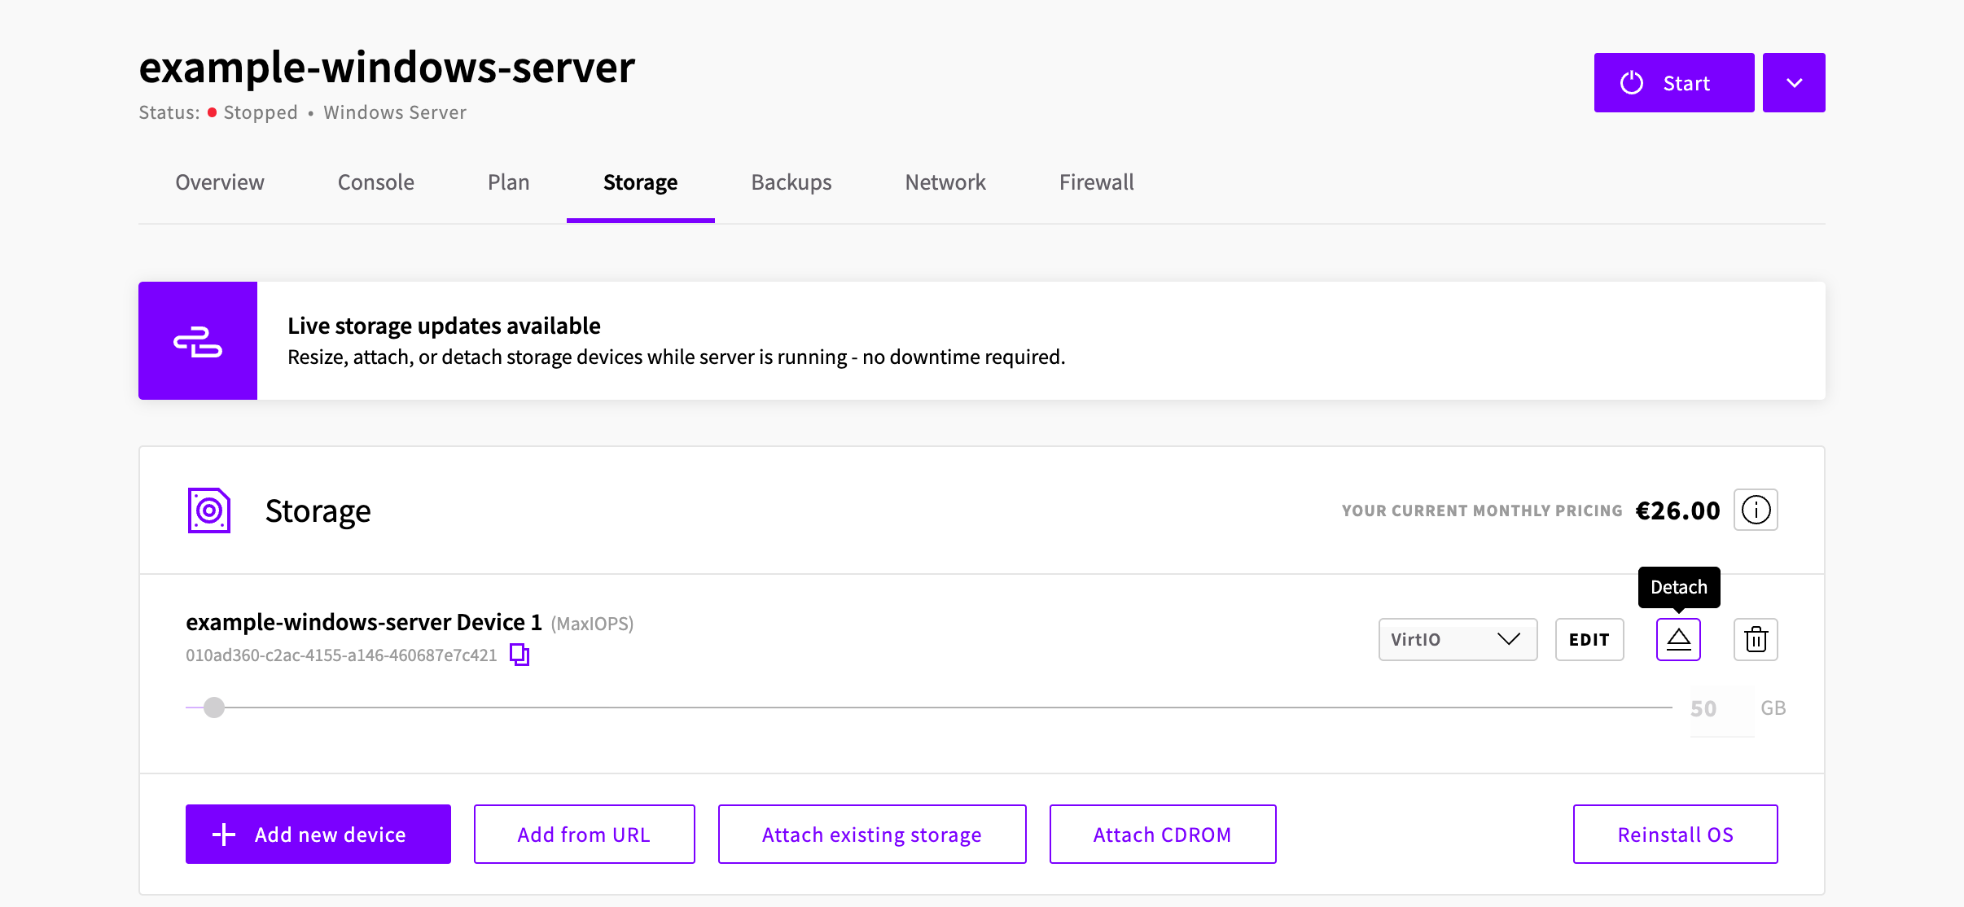Open the Console tab
This screenshot has height=907, width=1964.
(376, 182)
